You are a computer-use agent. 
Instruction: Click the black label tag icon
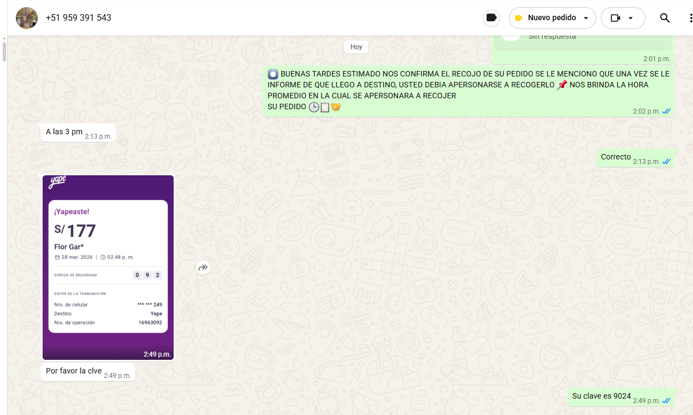(491, 18)
